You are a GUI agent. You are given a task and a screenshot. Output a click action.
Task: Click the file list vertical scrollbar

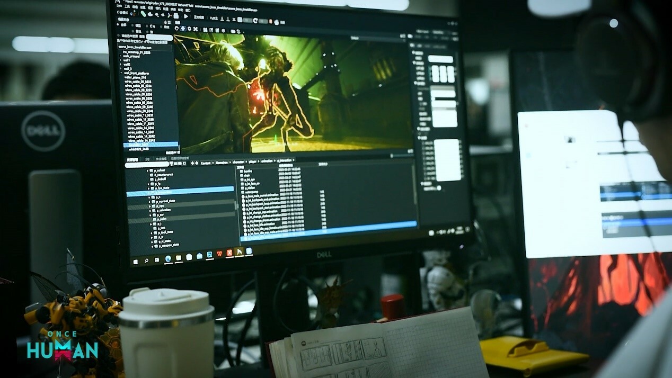pos(414,184)
